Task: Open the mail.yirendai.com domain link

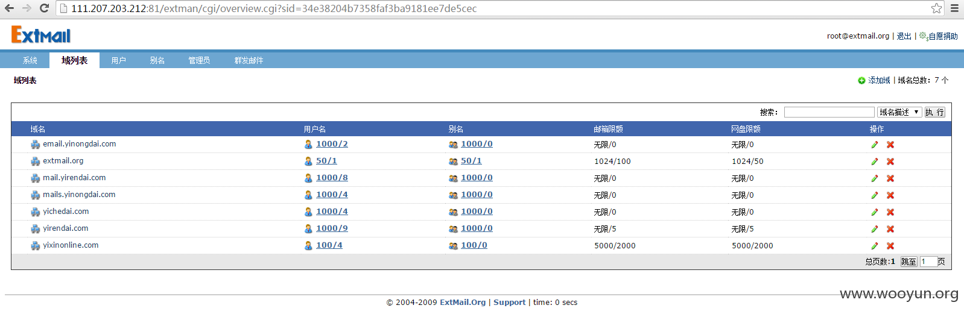Action: tap(74, 178)
